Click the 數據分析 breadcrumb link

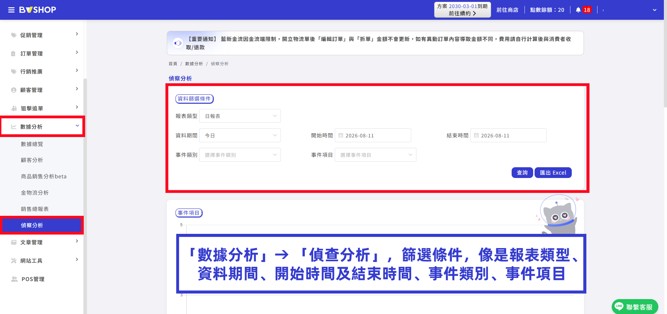tap(194, 64)
